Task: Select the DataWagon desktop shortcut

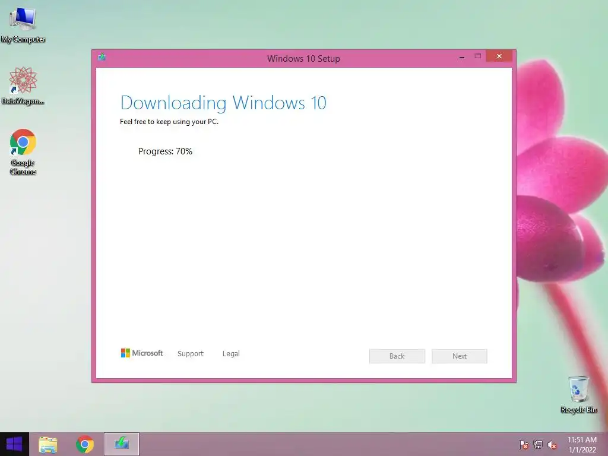Action: click(x=23, y=85)
